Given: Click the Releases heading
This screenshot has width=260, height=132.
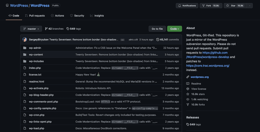Looking at the screenshot, I should coord(192,117).
